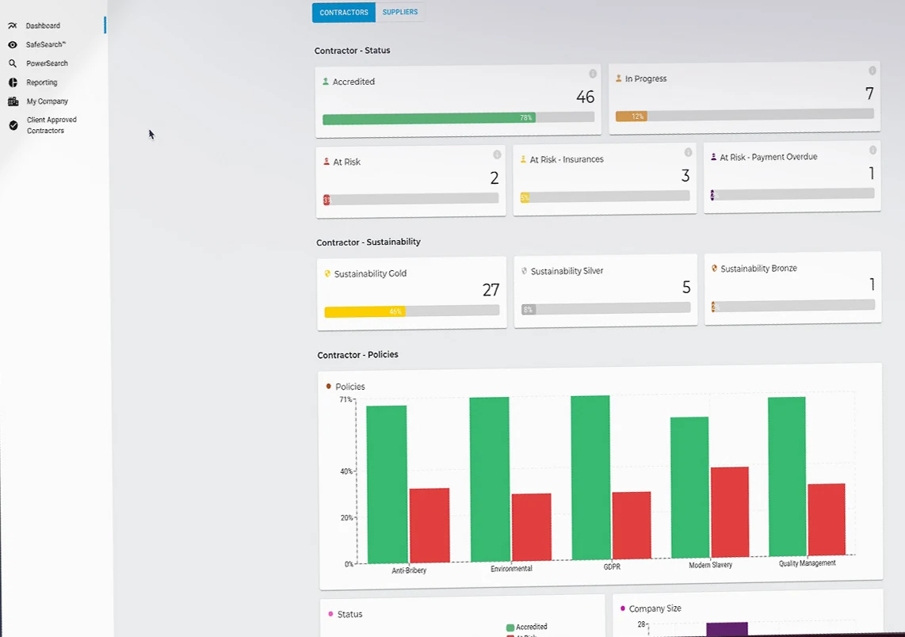Click the red GDPR bar in Policies chart
905x637 pixels.
coord(632,525)
